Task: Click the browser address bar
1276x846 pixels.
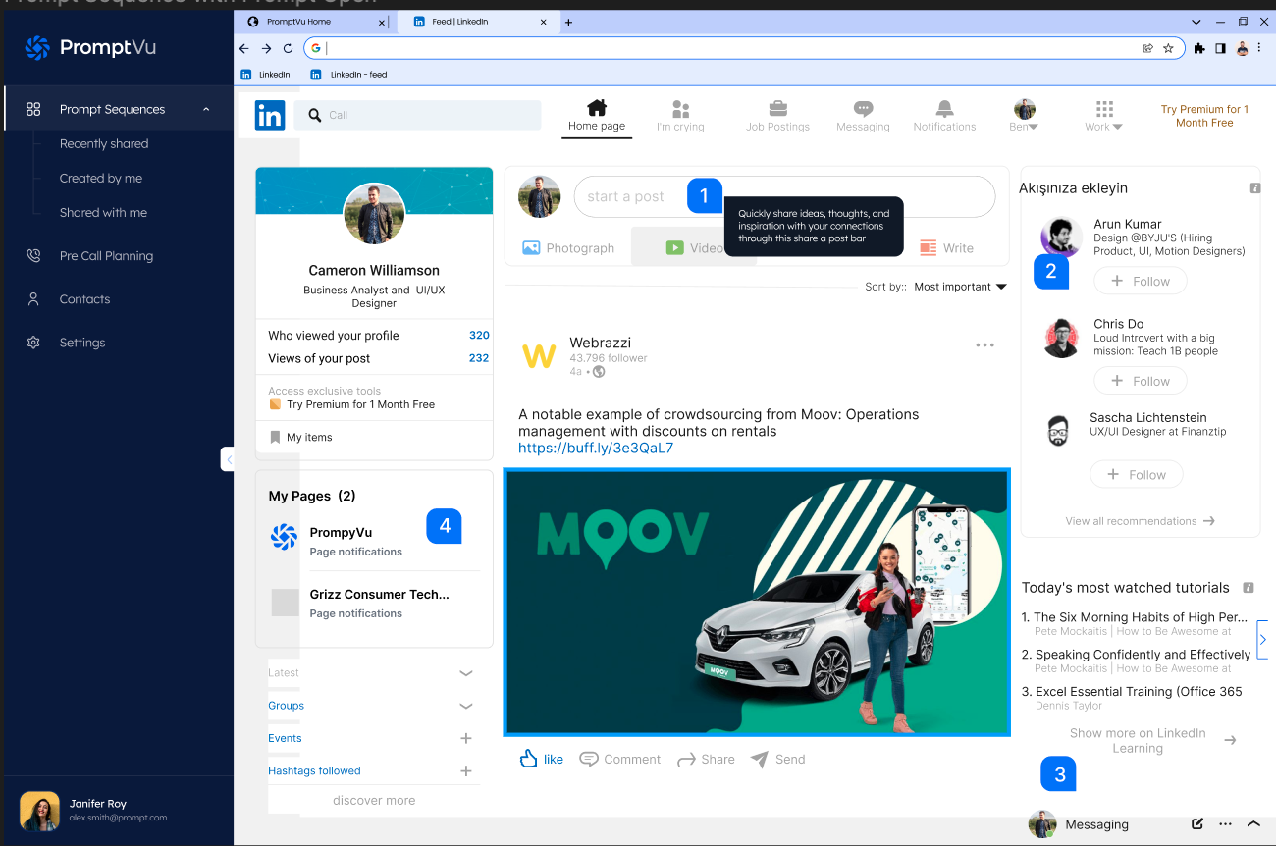Action: coord(743,48)
